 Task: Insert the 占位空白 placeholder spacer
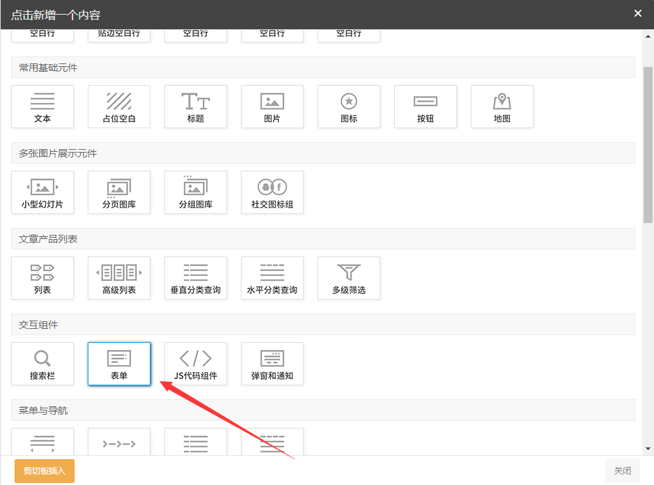pyautogui.click(x=119, y=107)
